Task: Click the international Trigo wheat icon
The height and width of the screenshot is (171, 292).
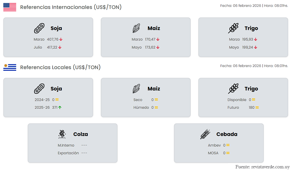Action: click(x=233, y=28)
